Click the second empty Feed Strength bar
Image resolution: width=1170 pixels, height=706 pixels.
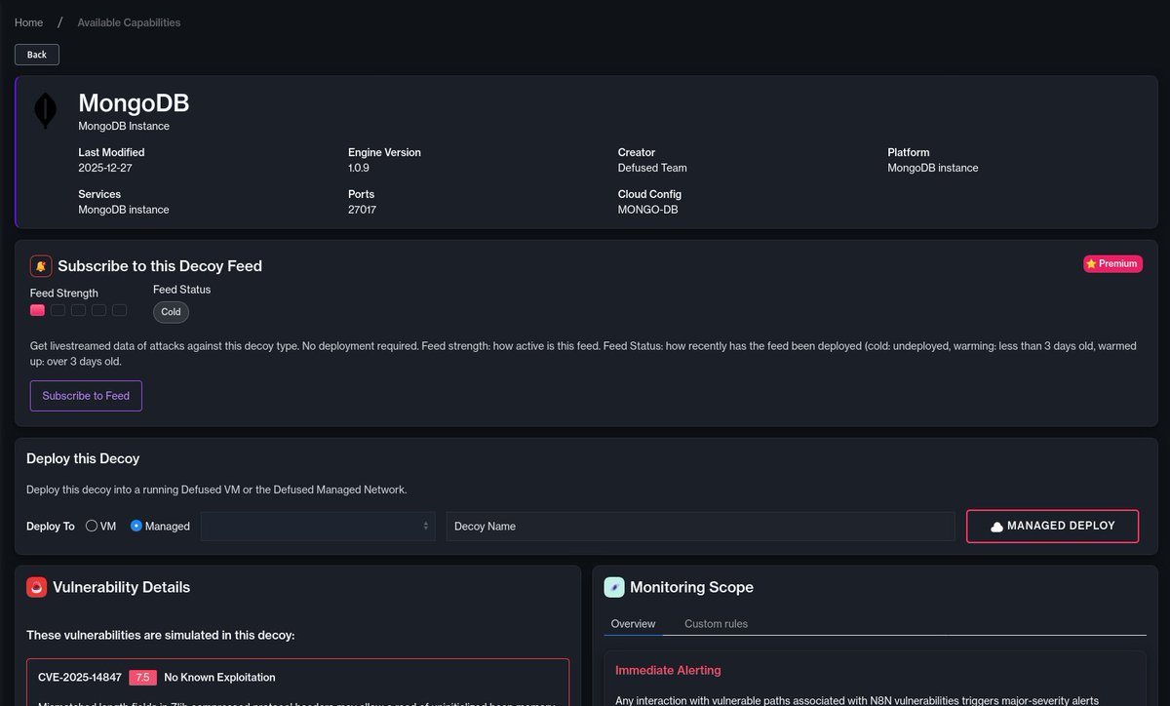pyautogui.click(x=78, y=310)
